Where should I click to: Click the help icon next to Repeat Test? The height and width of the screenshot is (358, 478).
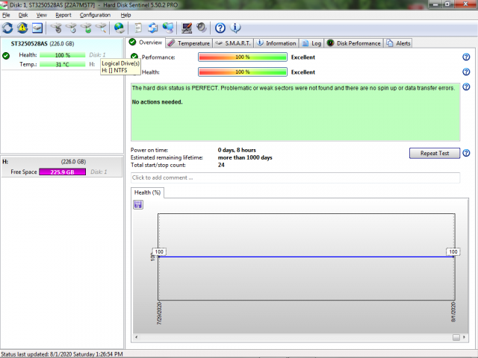point(466,153)
